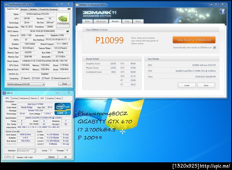Click the GT1 result 48.64
The height and width of the screenshot is (170, 232).
(x=133, y=64)
